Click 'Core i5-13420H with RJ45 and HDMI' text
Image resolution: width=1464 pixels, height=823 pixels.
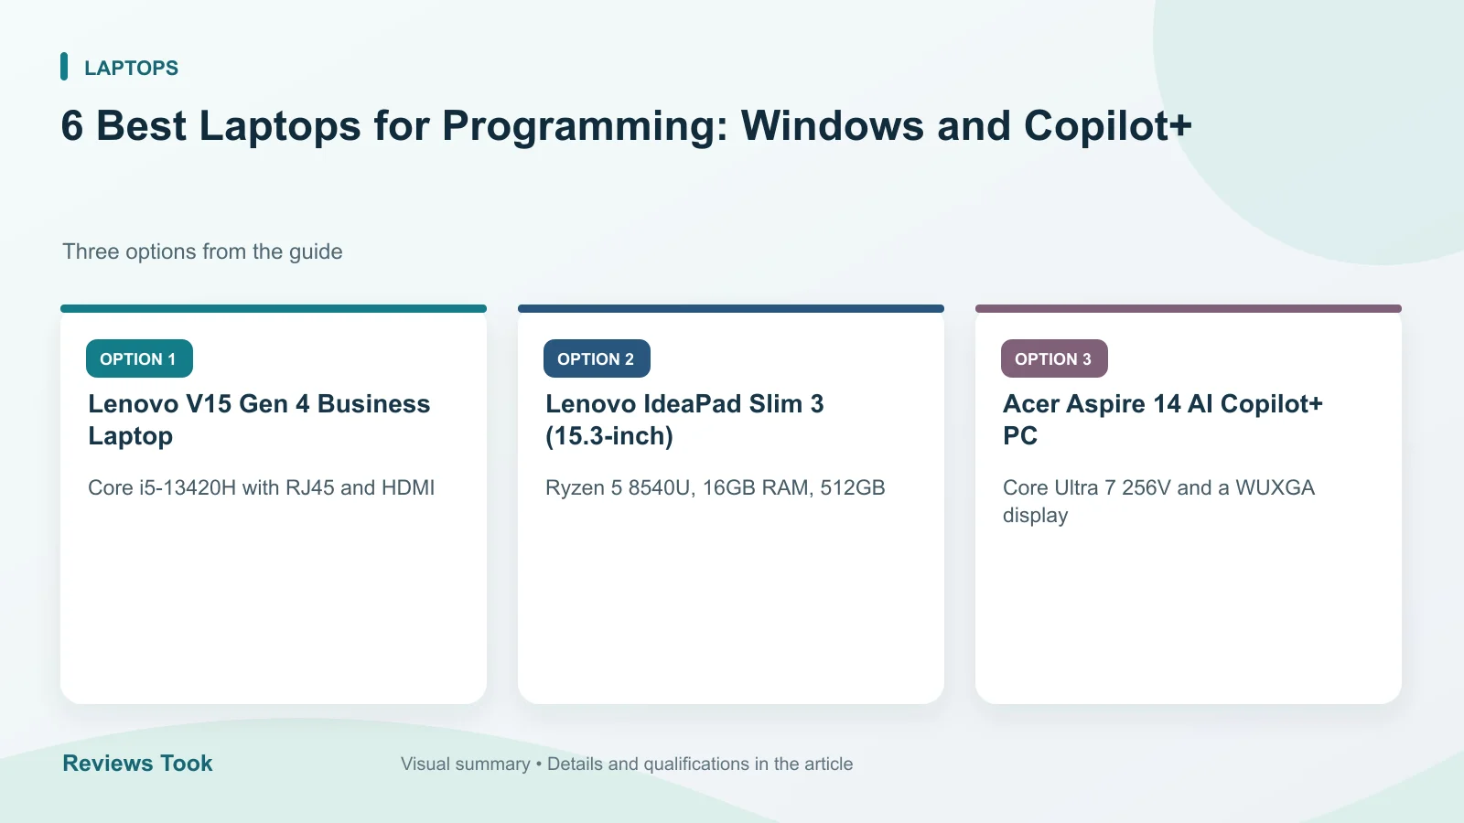tap(262, 487)
